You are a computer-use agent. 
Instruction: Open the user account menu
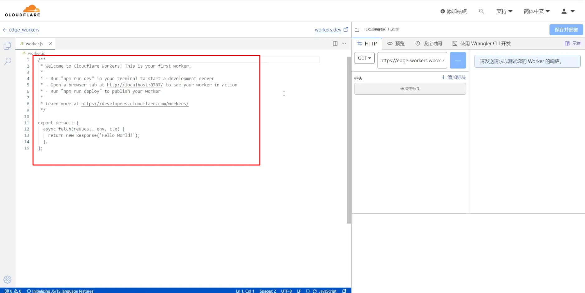568,11
